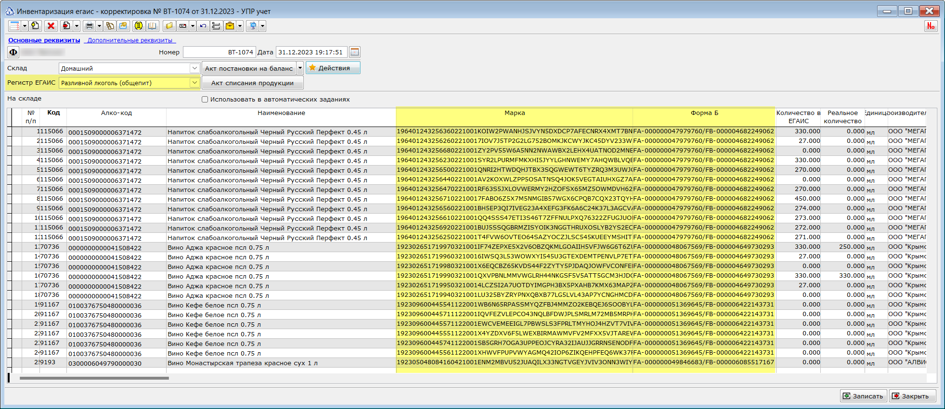Click the small label card icon
Viewport: 945px width, 409px height.
(x=182, y=26)
